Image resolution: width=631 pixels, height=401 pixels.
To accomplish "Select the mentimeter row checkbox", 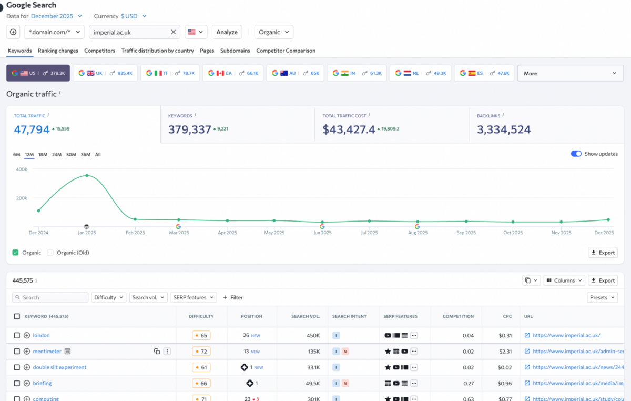I will tap(17, 351).
